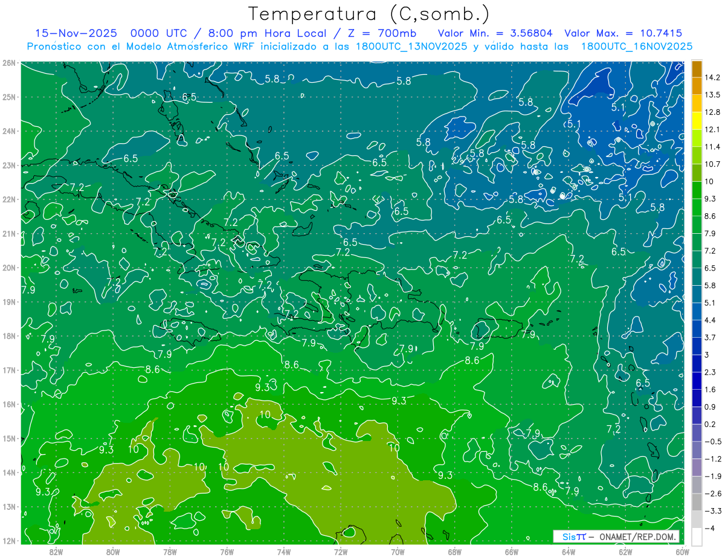
Task: Click the 12N latitude axis label
Action: tap(8, 541)
